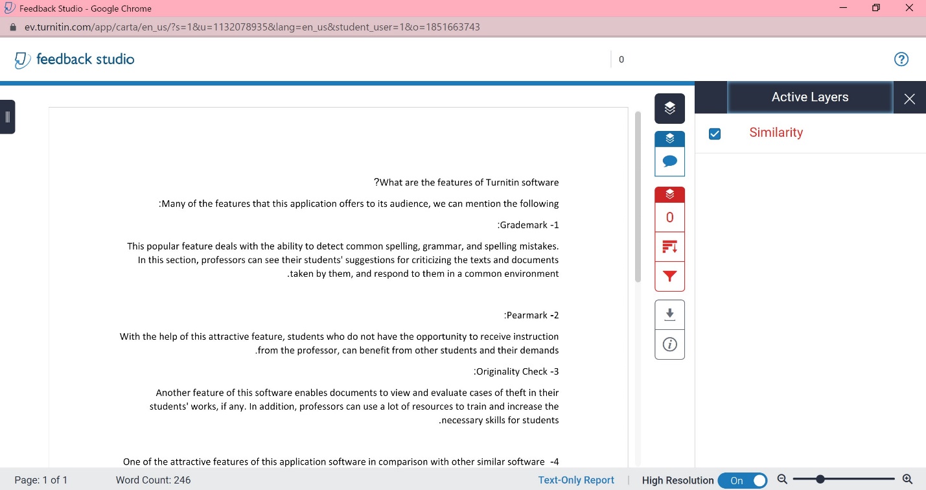Screen dimensions: 926x490
Task: Click the line starting 'This popular feature deals'
Action: (343, 246)
